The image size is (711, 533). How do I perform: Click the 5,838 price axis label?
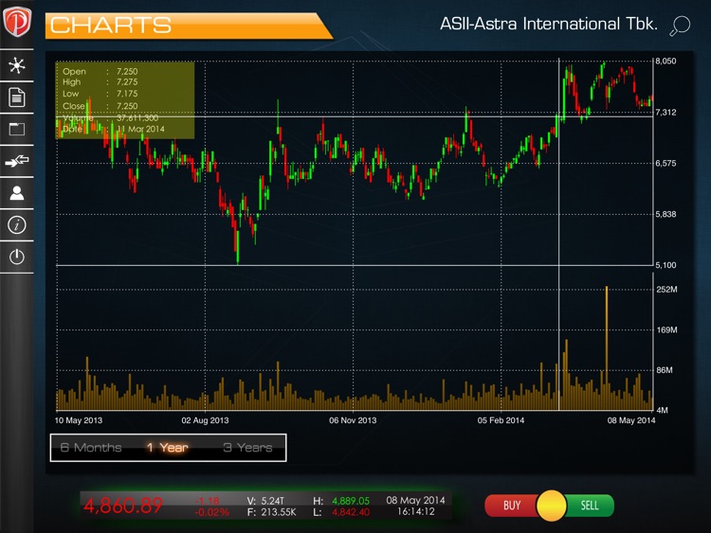point(665,214)
